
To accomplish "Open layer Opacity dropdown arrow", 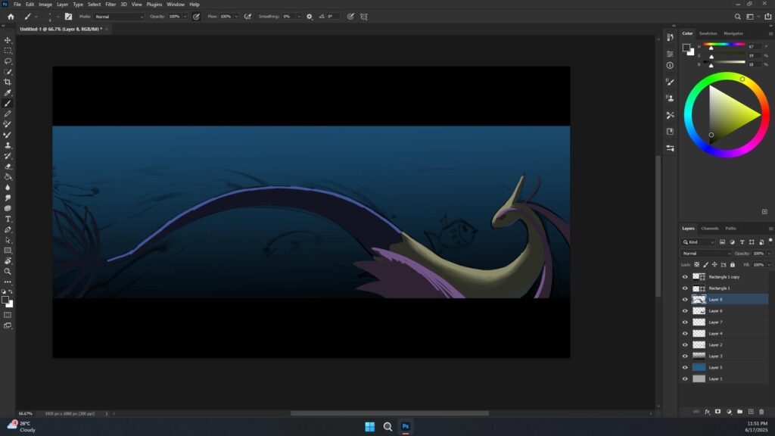I will coord(769,253).
